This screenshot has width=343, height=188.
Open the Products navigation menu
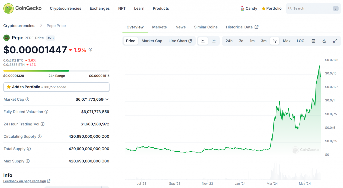pyautogui.click(x=161, y=8)
